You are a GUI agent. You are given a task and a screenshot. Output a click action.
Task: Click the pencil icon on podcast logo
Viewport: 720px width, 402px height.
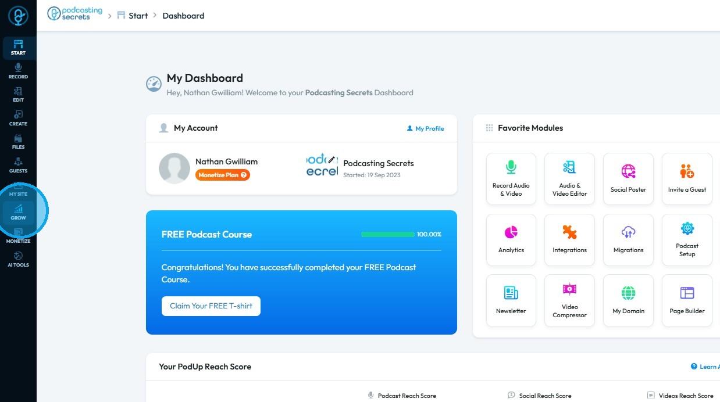coord(332,159)
